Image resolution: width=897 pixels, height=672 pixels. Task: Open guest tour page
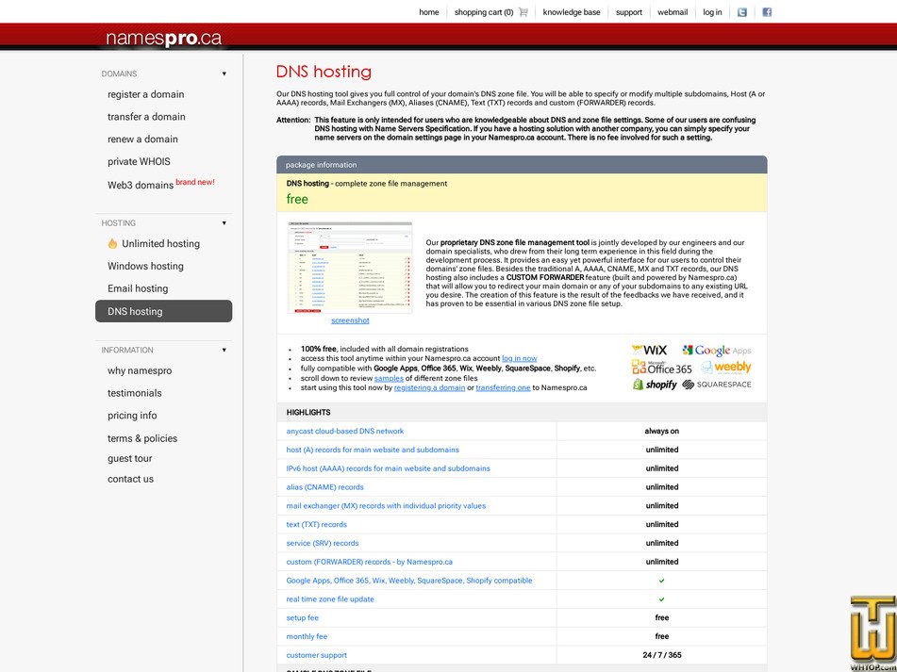(130, 458)
